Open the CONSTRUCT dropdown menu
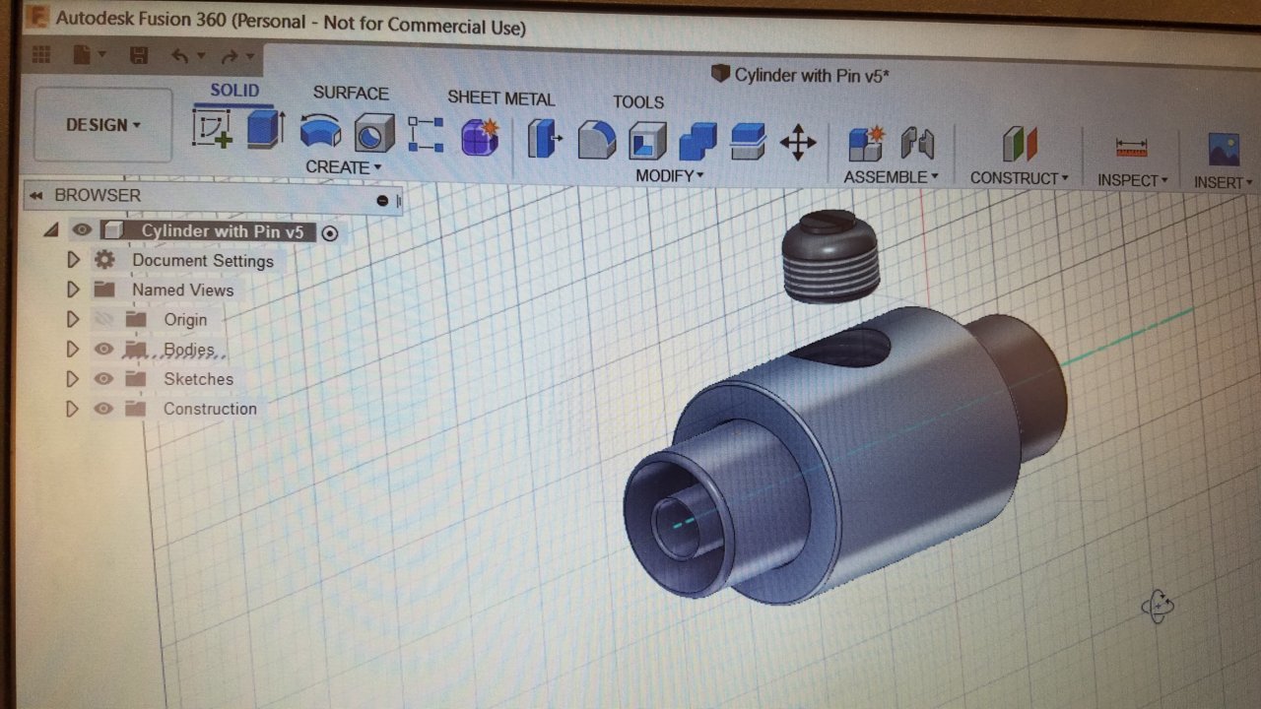 pyautogui.click(x=1019, y=178)
